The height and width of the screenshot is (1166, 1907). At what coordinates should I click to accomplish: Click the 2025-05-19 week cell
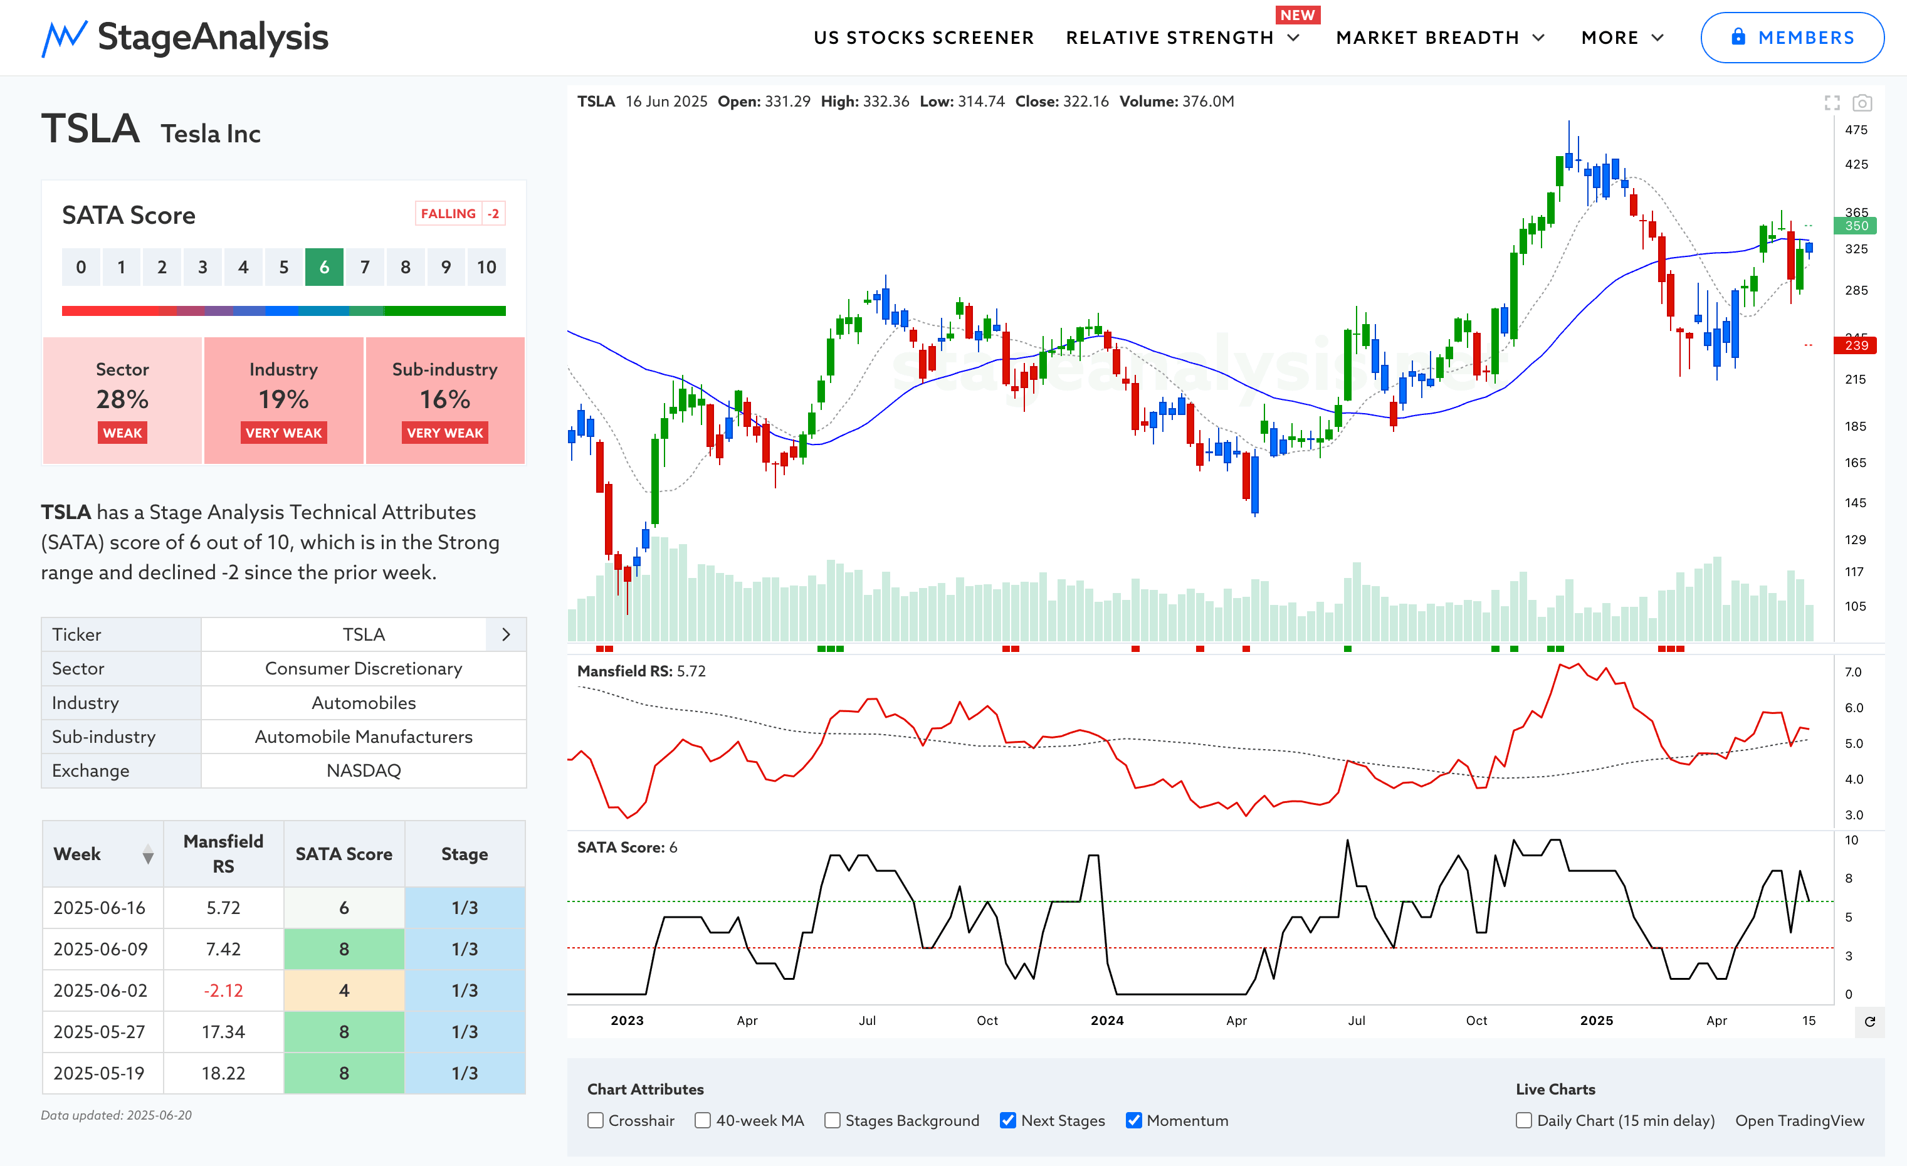[103, 1073]
